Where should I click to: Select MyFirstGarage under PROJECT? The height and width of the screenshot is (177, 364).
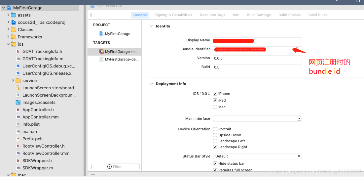(114, 34)
